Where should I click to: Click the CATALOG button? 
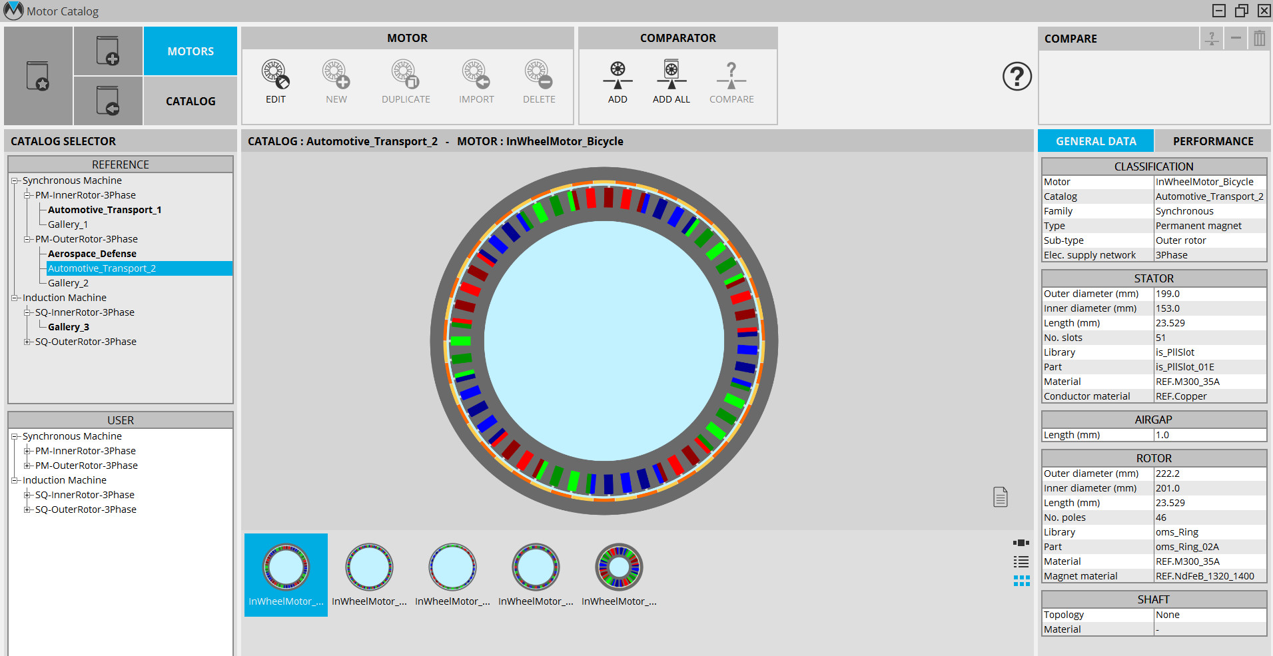pyautogui.click(x=191, y=101)
